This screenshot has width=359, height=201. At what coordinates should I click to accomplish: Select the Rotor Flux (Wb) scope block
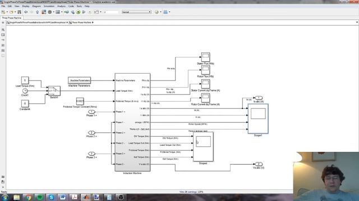[x=205, y=70]
